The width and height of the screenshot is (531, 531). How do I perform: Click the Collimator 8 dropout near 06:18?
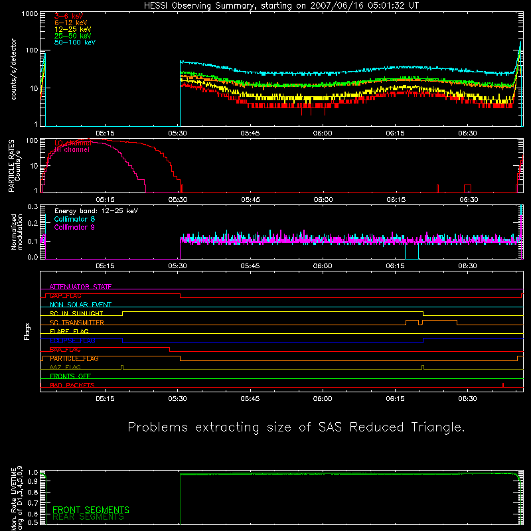pyautogui.click(x=412, y=252)
